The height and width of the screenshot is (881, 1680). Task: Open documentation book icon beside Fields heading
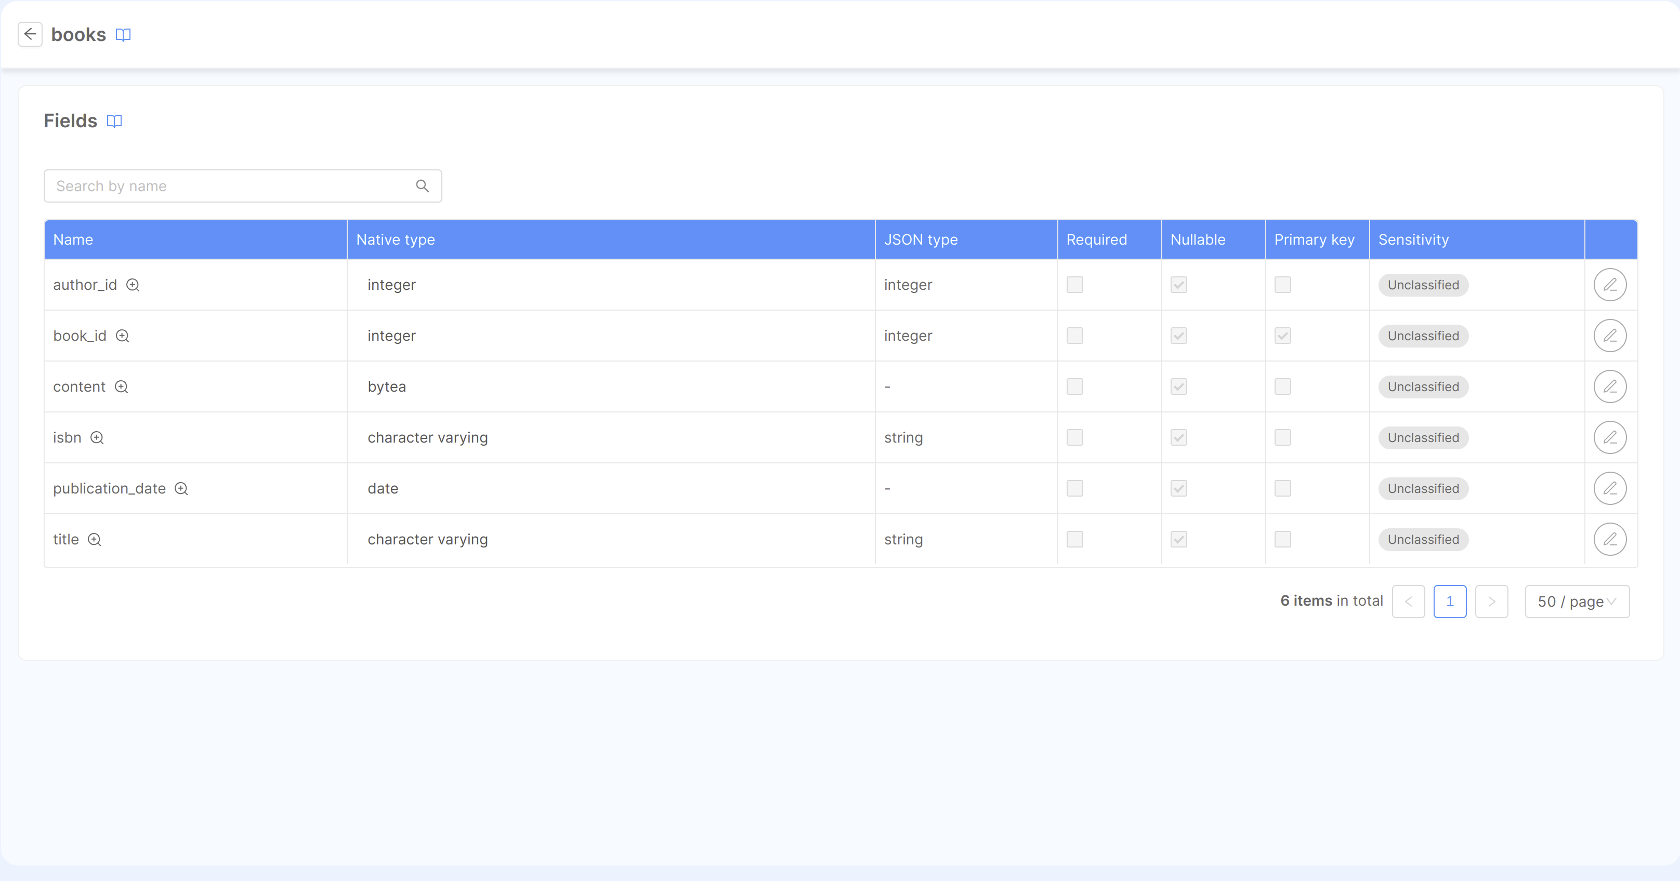(114, 121)
